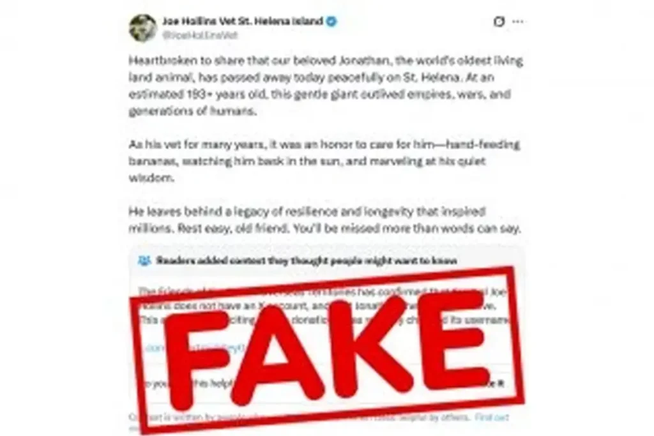
Task: Open the round profile avatar
Action: tap(142, 28)
